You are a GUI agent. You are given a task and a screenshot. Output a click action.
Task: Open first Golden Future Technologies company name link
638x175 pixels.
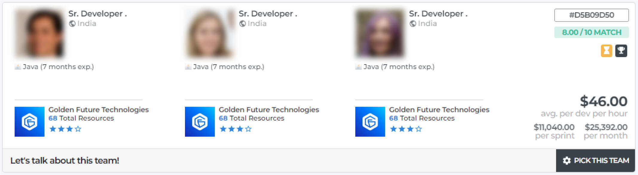98,110
